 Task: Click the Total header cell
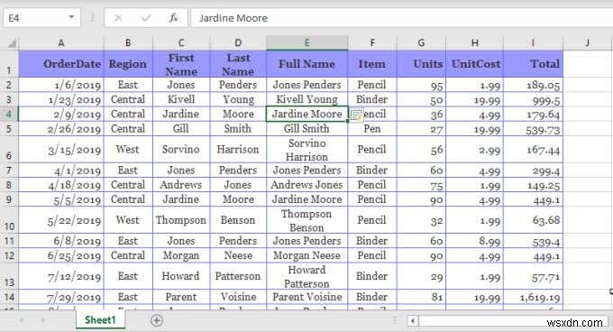pos(533,64)
